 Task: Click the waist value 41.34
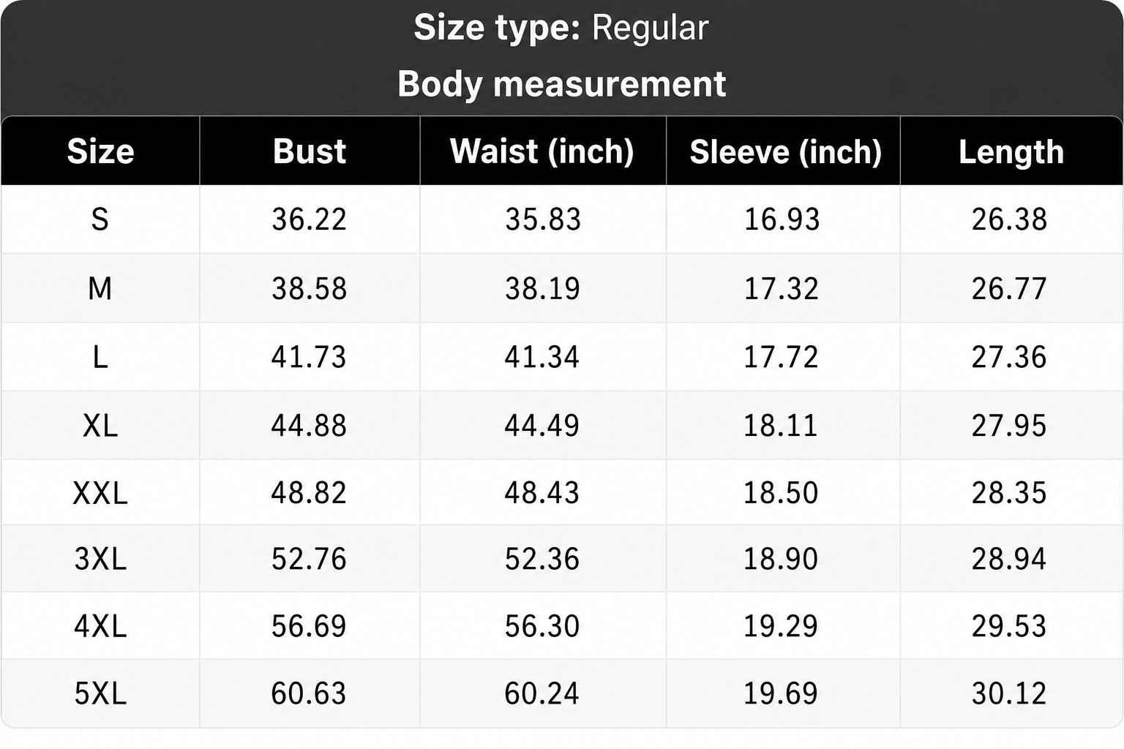[x=542, y=357]
